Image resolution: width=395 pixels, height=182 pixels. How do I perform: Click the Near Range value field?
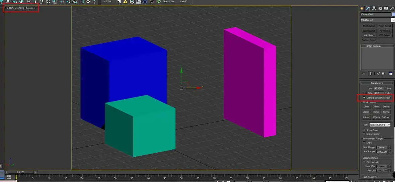click(x=381, y=148)
